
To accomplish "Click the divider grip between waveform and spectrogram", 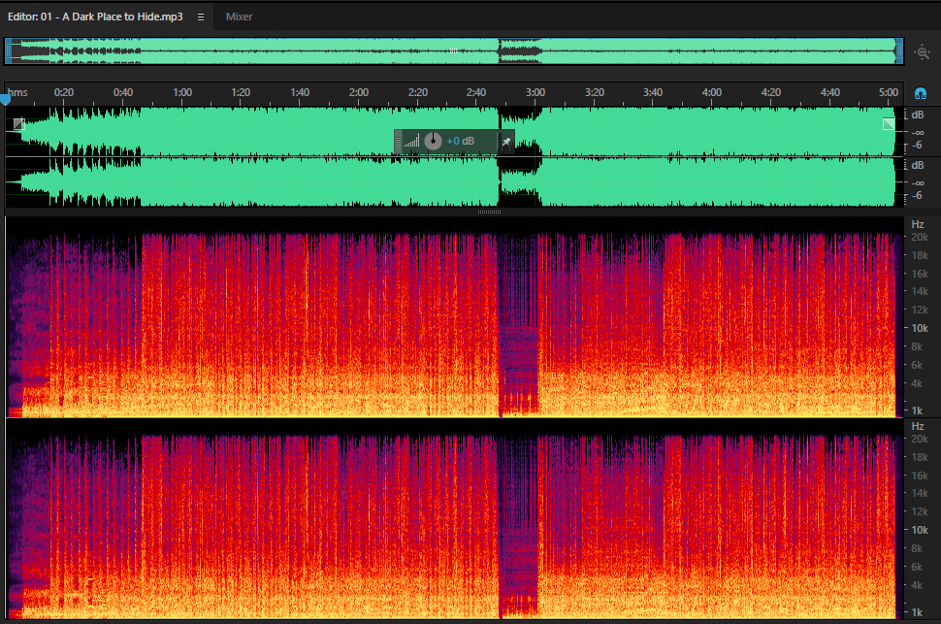I will tap(489, 212).
